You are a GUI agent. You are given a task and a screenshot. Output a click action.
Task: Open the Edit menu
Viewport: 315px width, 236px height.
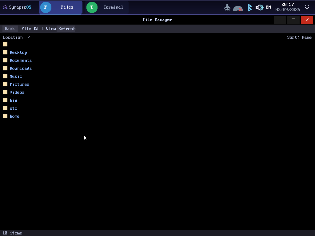tap(38, 29)
